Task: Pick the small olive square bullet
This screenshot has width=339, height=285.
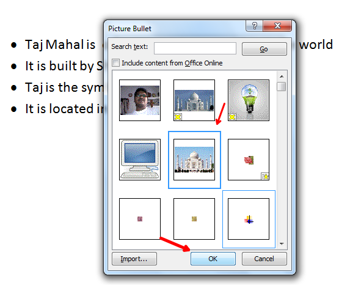Action: pos(194,219)
